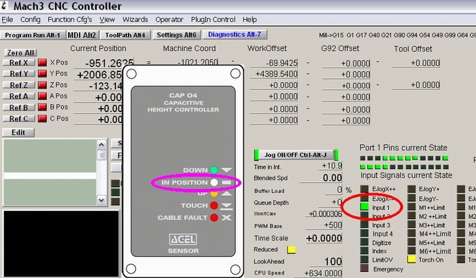This screenshot has width=476, height=278.
Task: Open the PlugIn Control menu
Action: [x=213, y=20]
